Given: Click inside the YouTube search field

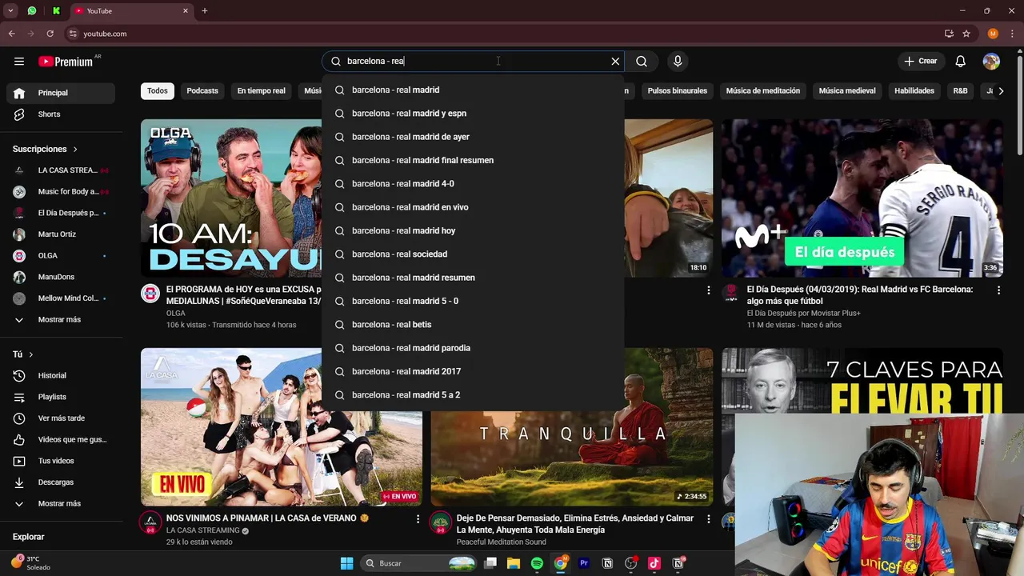Looking at the screenshot, I should tap(472, 62).
